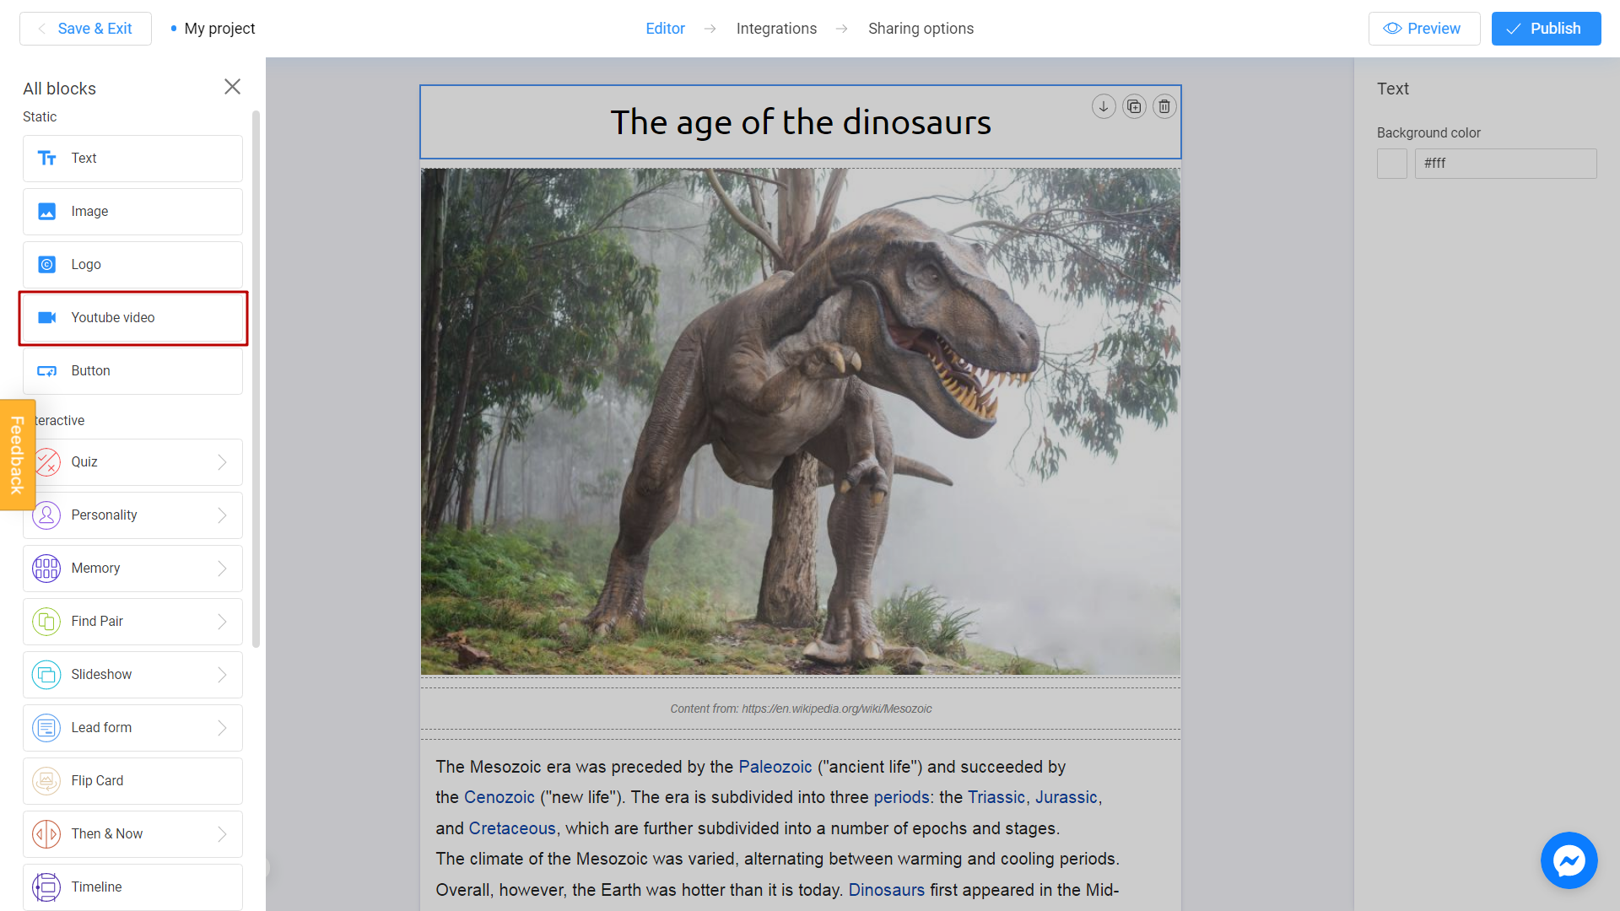Screen dimensions: 1620x911
Task: Go to Integrations step
Action: pos(776,29)
